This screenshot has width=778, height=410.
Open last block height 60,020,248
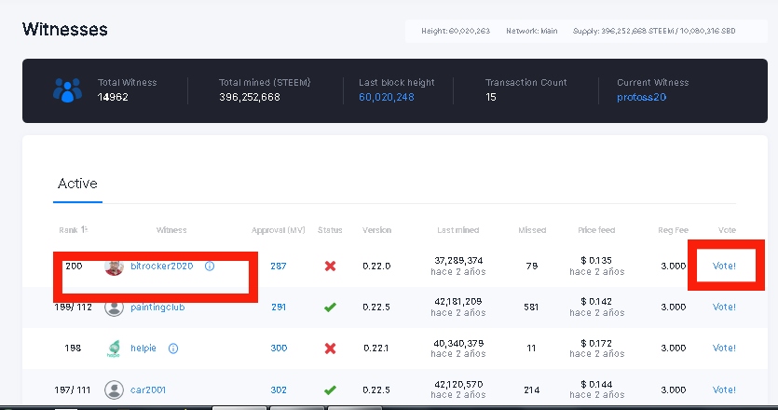click(387, 97)
